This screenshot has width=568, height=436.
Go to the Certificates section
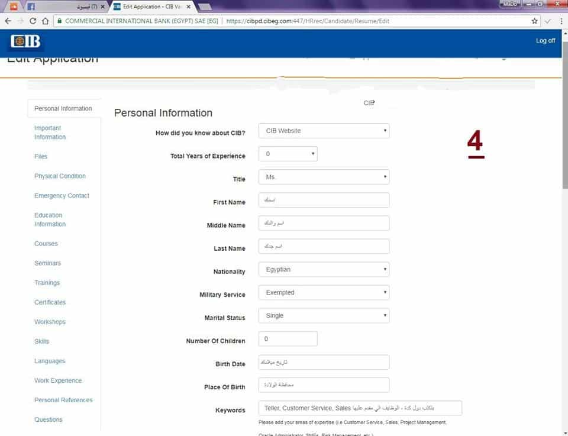click(50, 302)
